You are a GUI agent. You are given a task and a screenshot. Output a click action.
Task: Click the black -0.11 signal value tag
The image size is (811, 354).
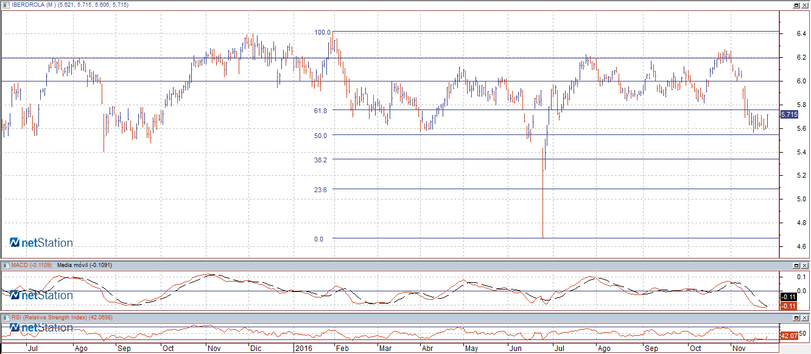tap(788, 297)
